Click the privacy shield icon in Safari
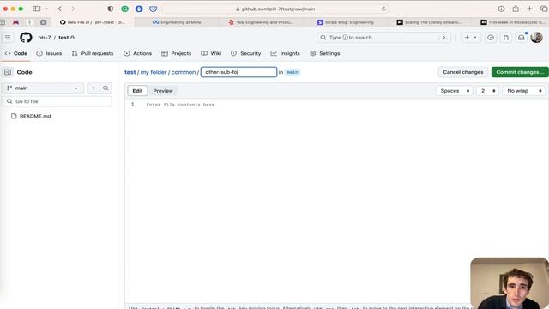Screen dimensions: 549x309 [111, 9]
